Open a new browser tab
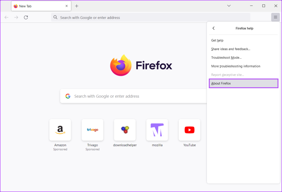 pyautogui.click(x=76, y=6)
